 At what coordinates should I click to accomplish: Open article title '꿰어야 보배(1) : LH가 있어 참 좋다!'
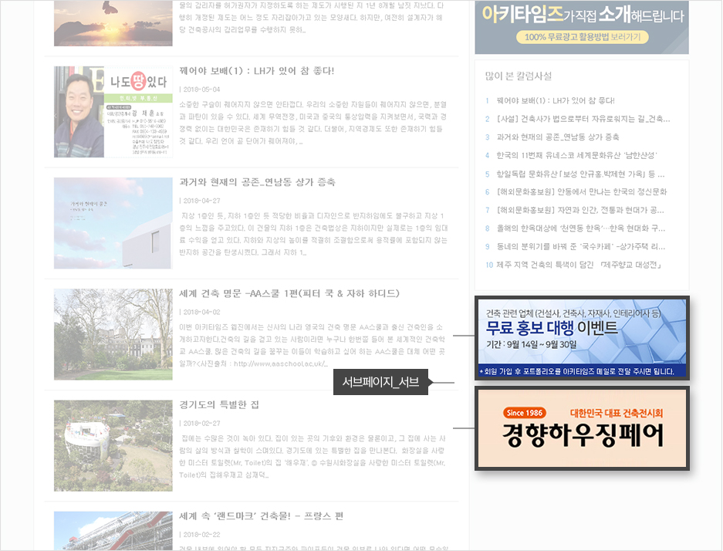point(256,71)
